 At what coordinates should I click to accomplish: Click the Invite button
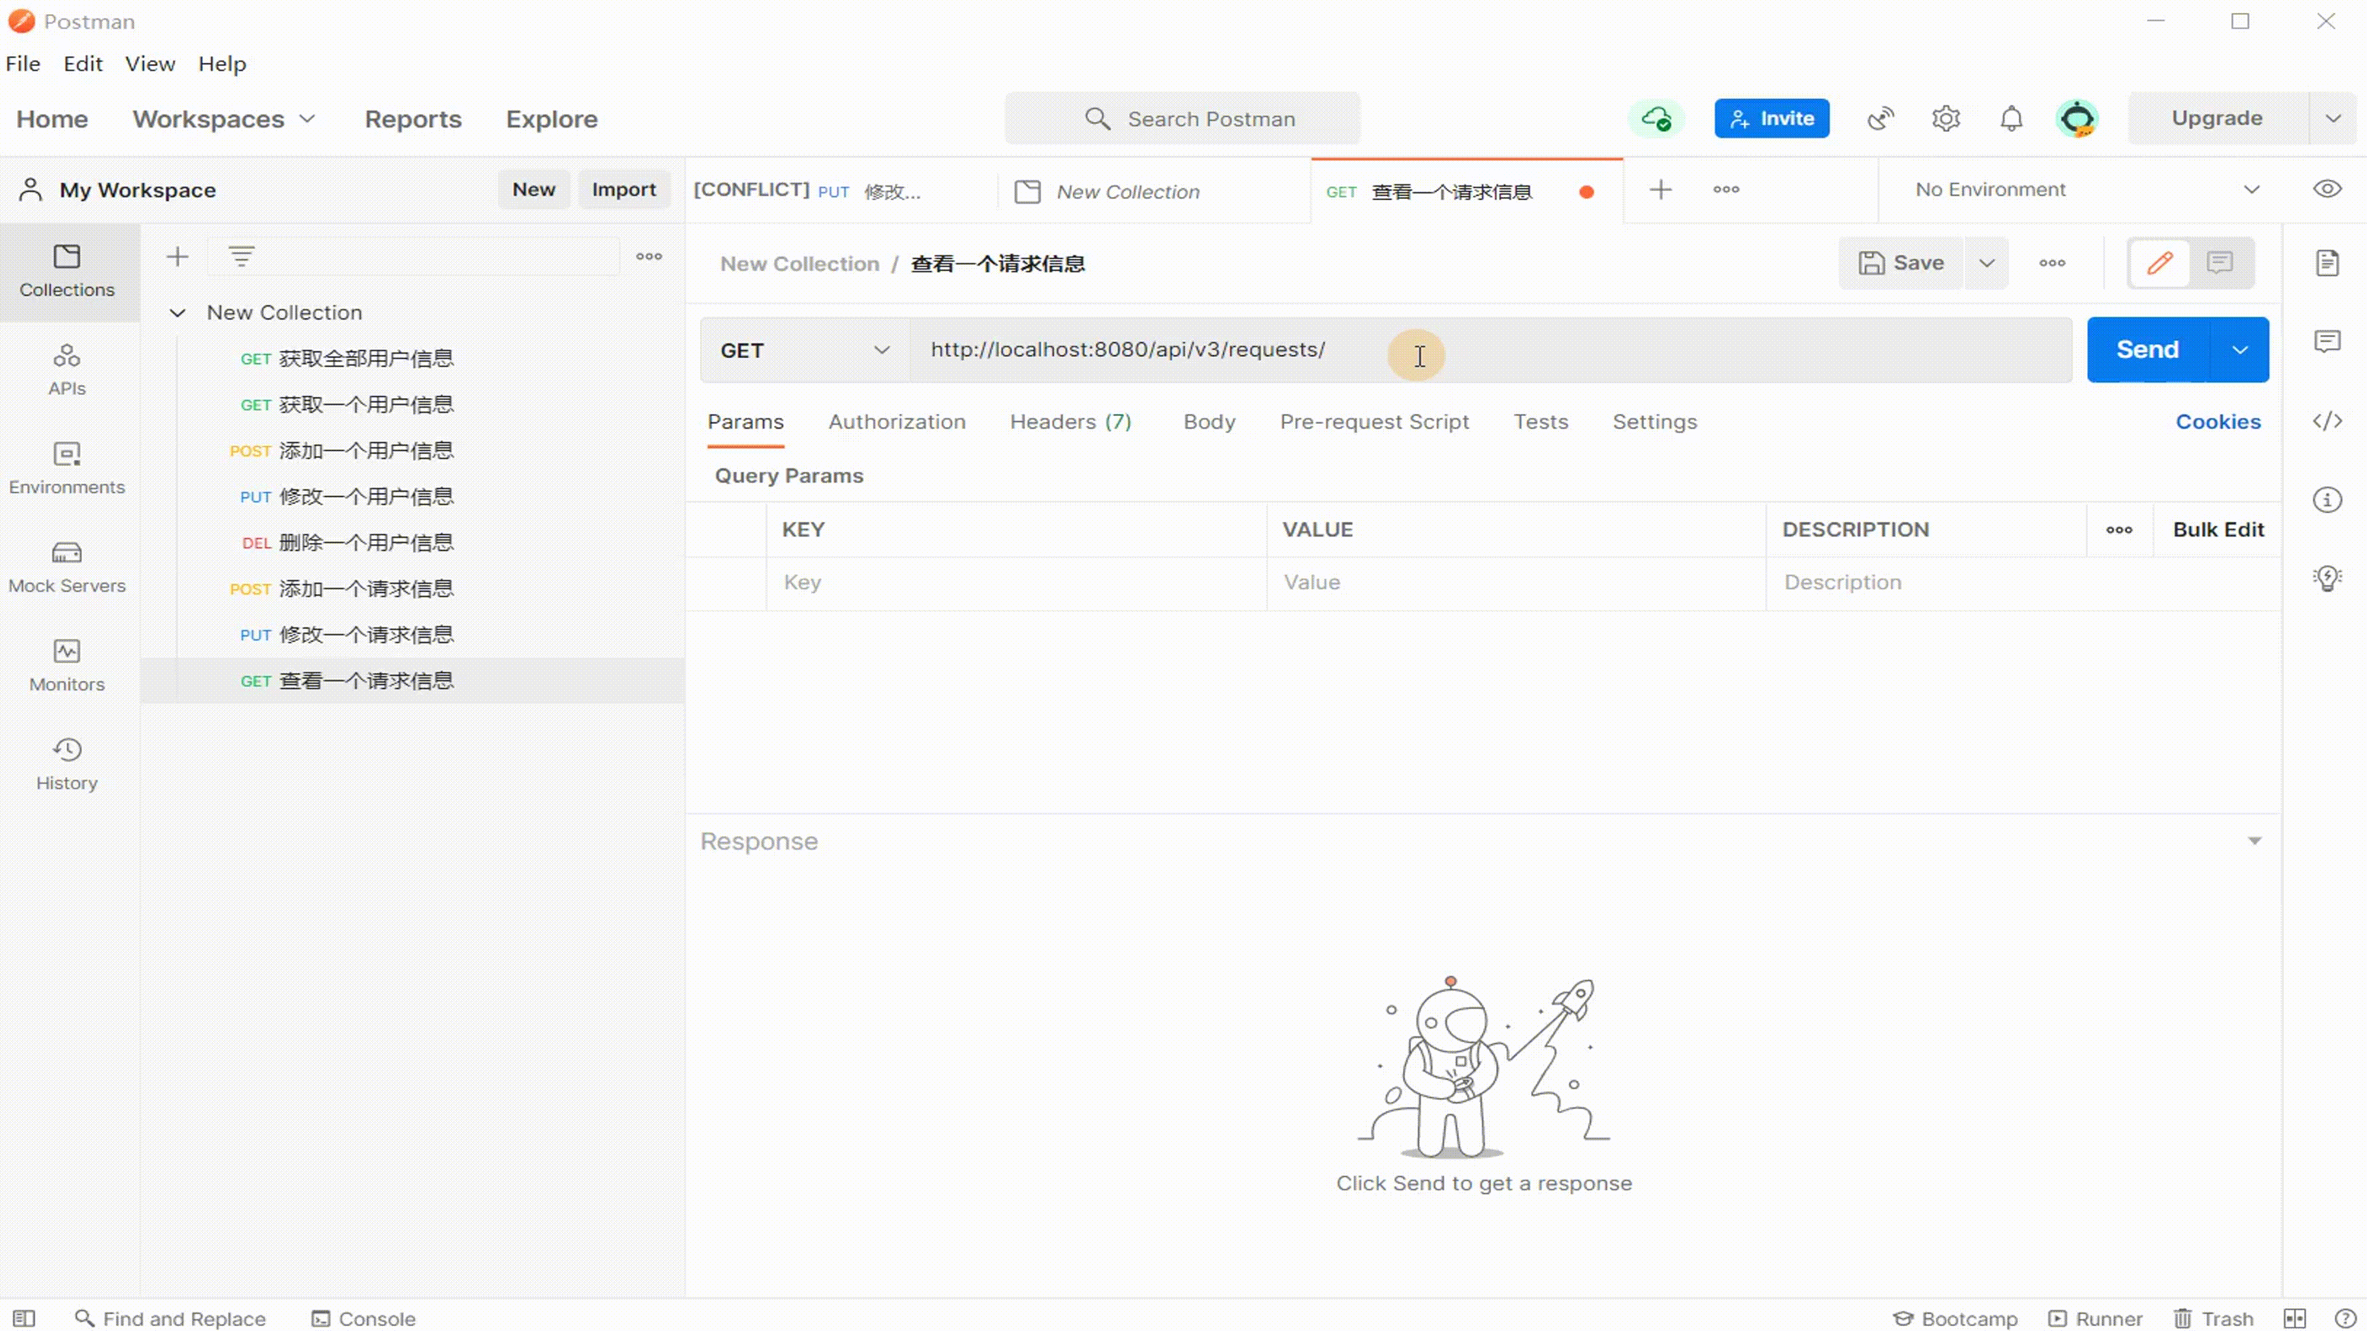(x=1772, y=118)
